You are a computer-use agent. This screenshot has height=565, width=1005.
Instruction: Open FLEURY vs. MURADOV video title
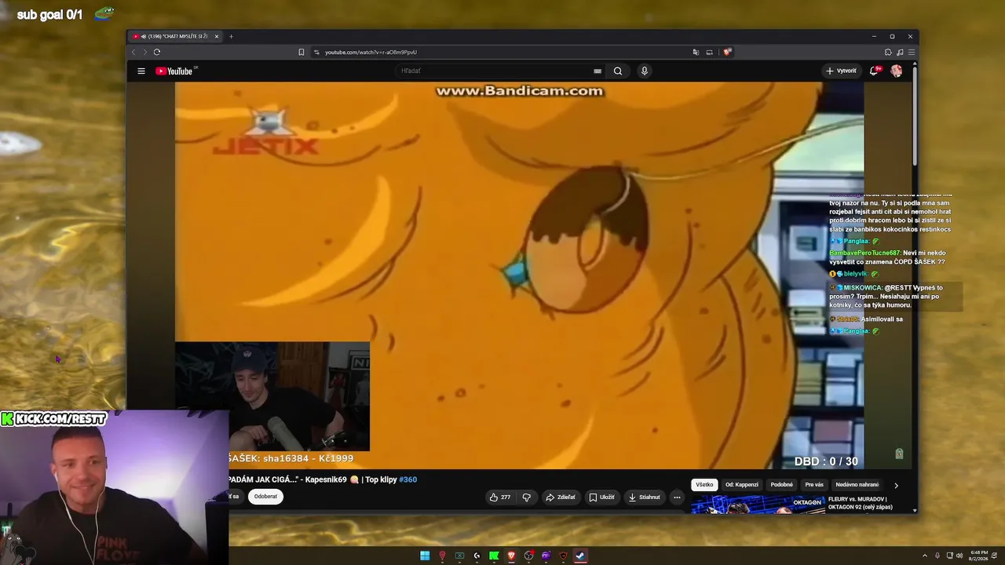tap(861, 503)
